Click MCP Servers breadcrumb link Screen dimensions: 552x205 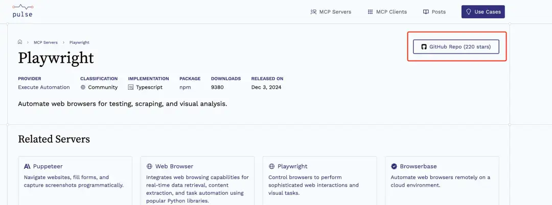(46, 42)
